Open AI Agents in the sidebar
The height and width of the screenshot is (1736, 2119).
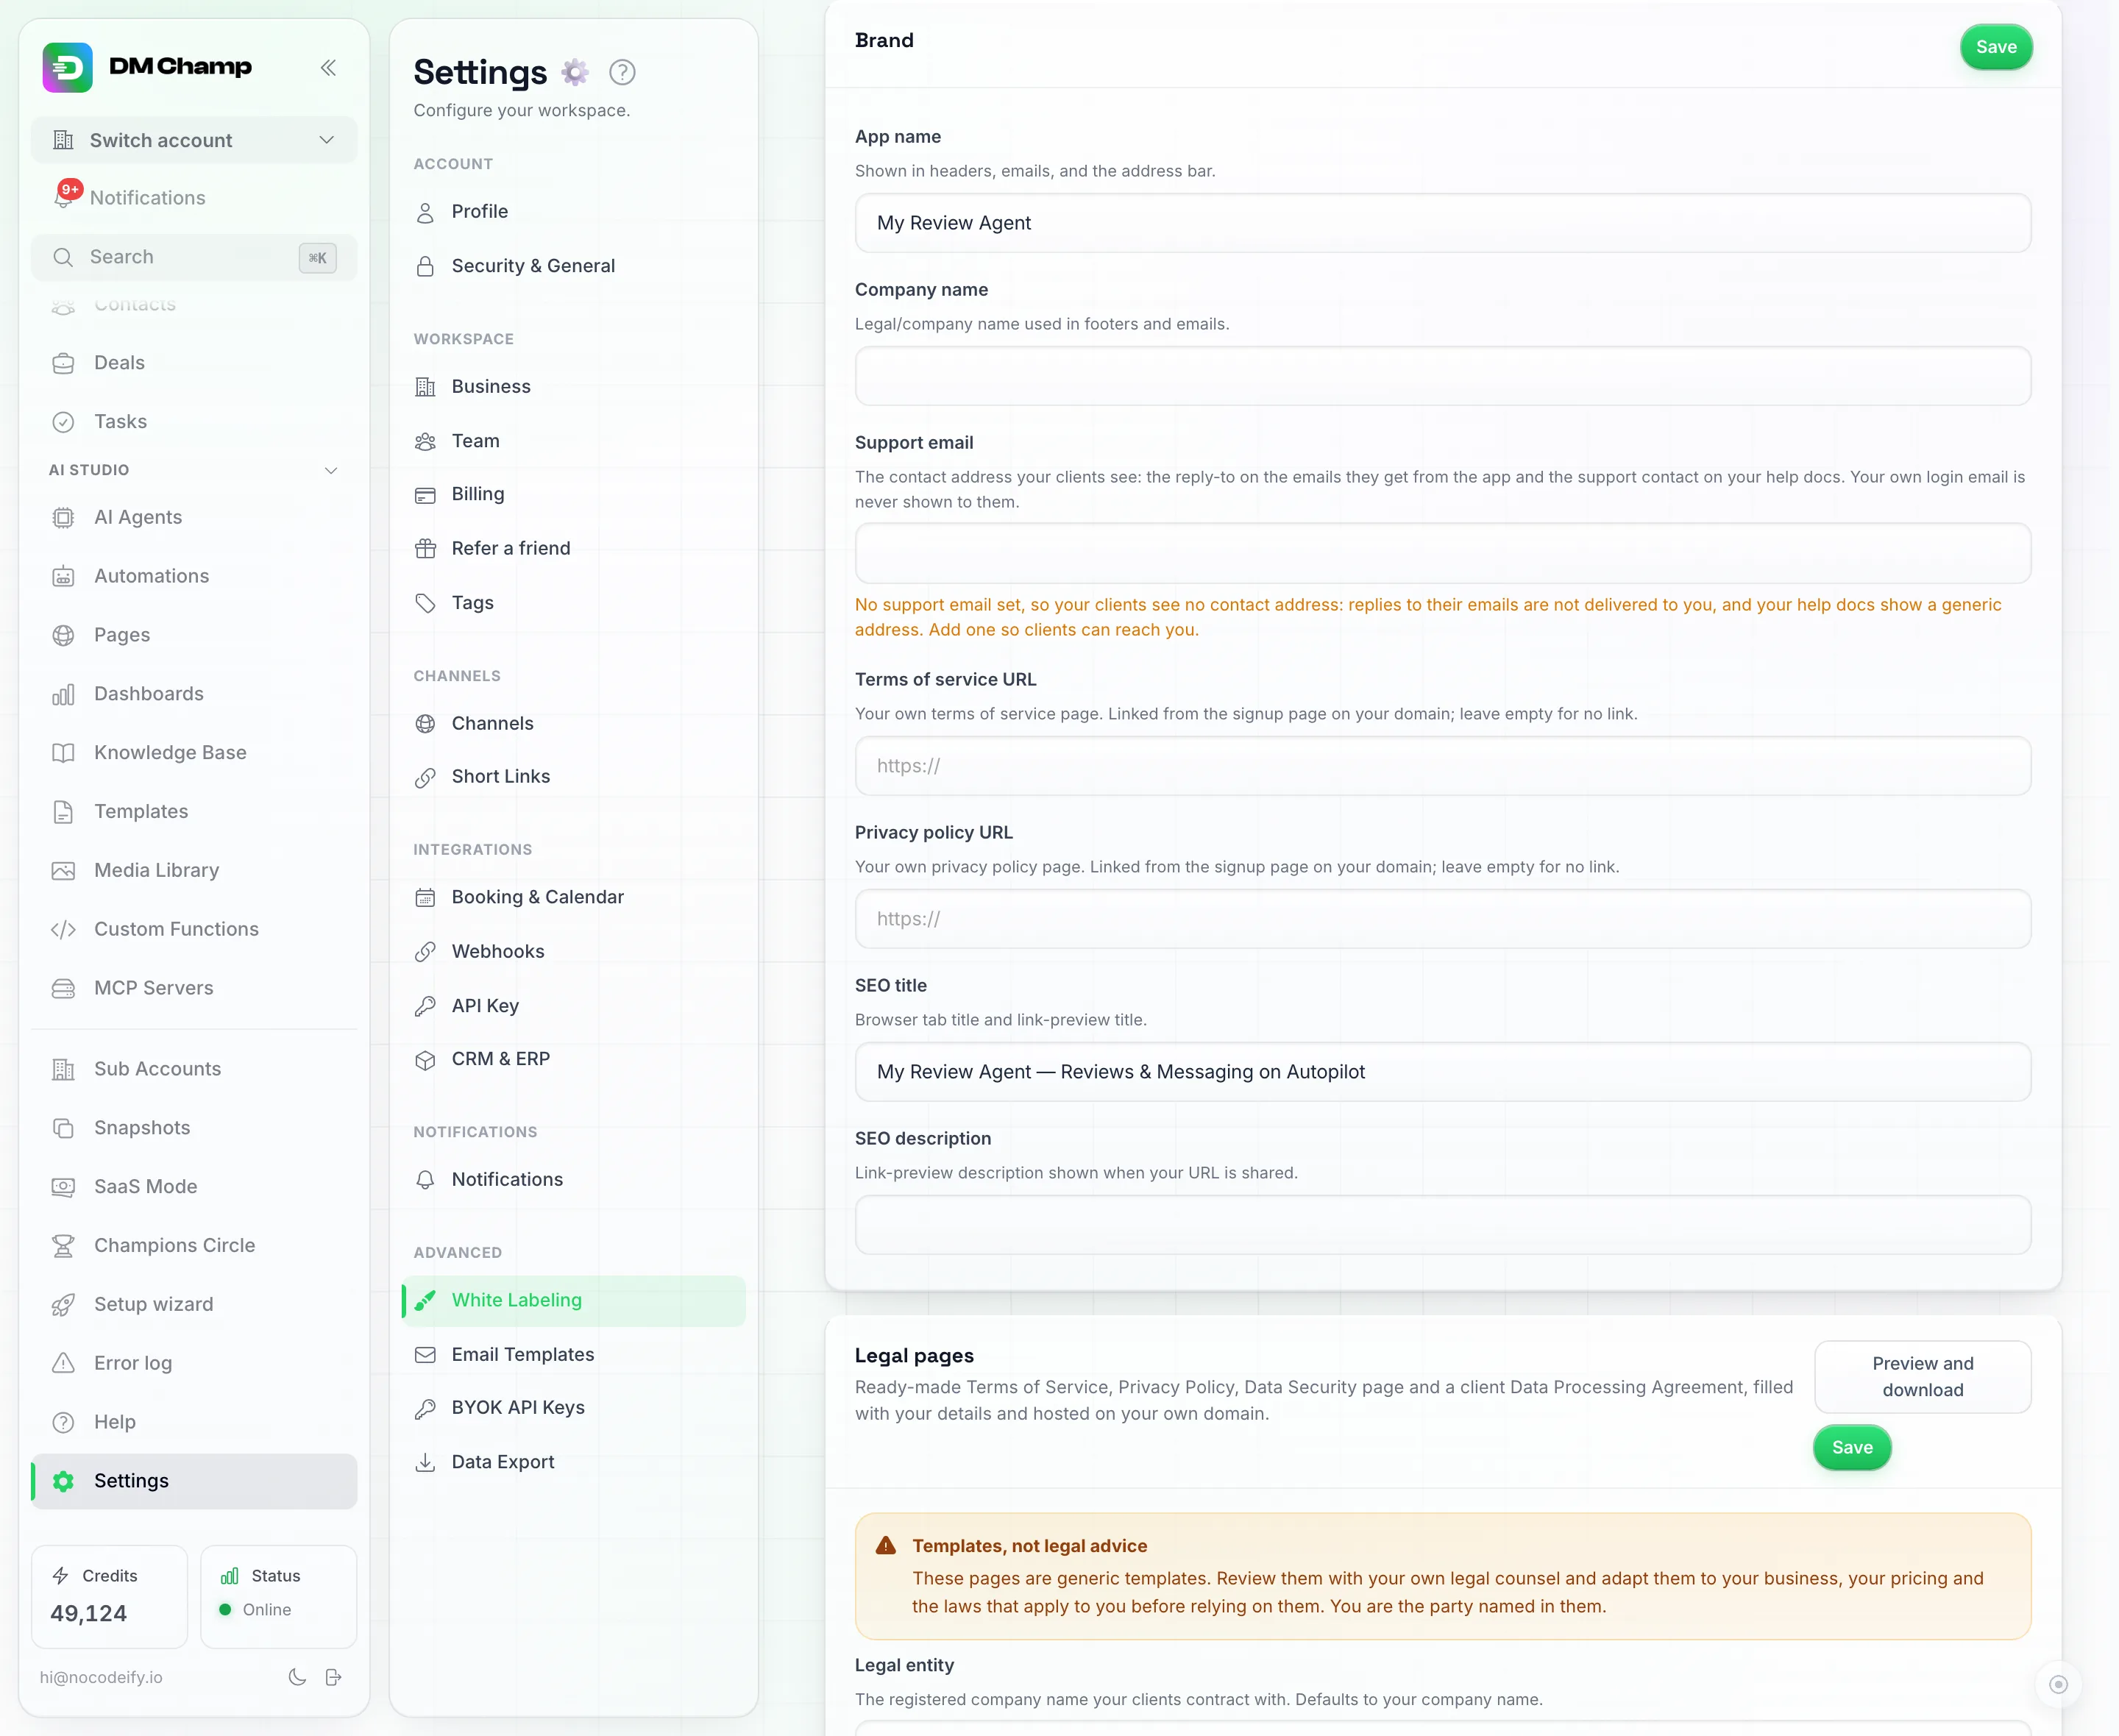194,517
